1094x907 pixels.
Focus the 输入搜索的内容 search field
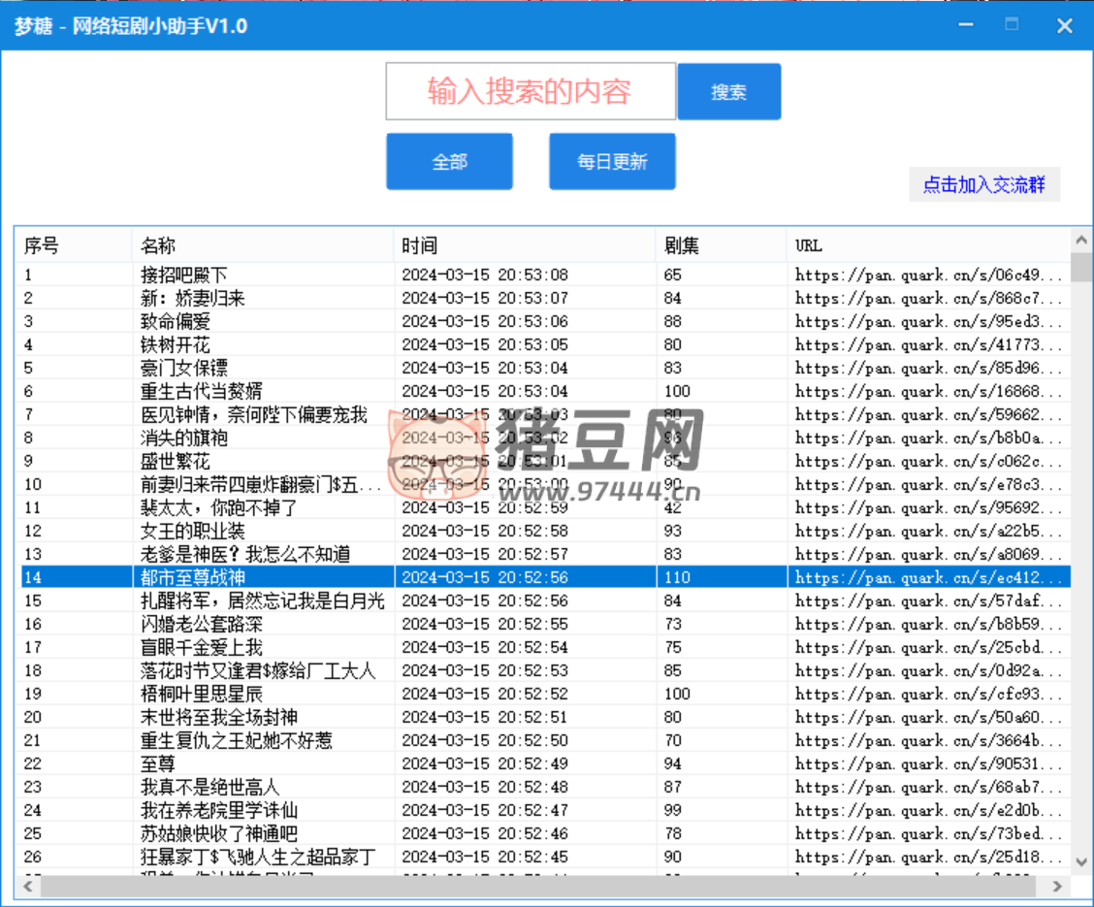(531, 92)
